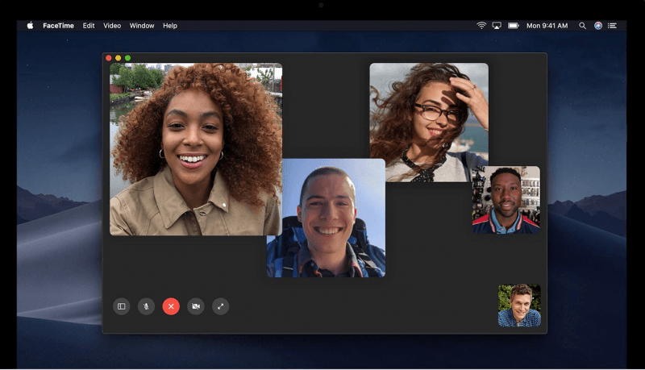This screenshot has width=645, height=370.
Task: Open the FaceTime menu
Action: coord(58,26)
